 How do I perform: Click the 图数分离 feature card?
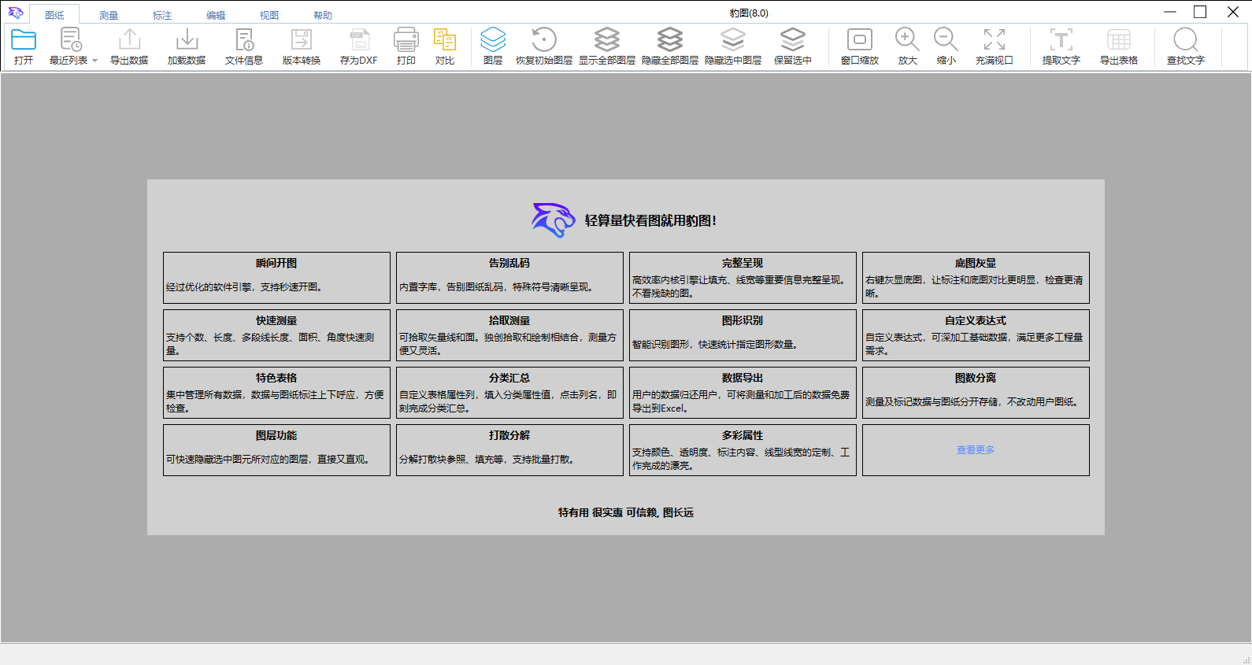[976, 393]
